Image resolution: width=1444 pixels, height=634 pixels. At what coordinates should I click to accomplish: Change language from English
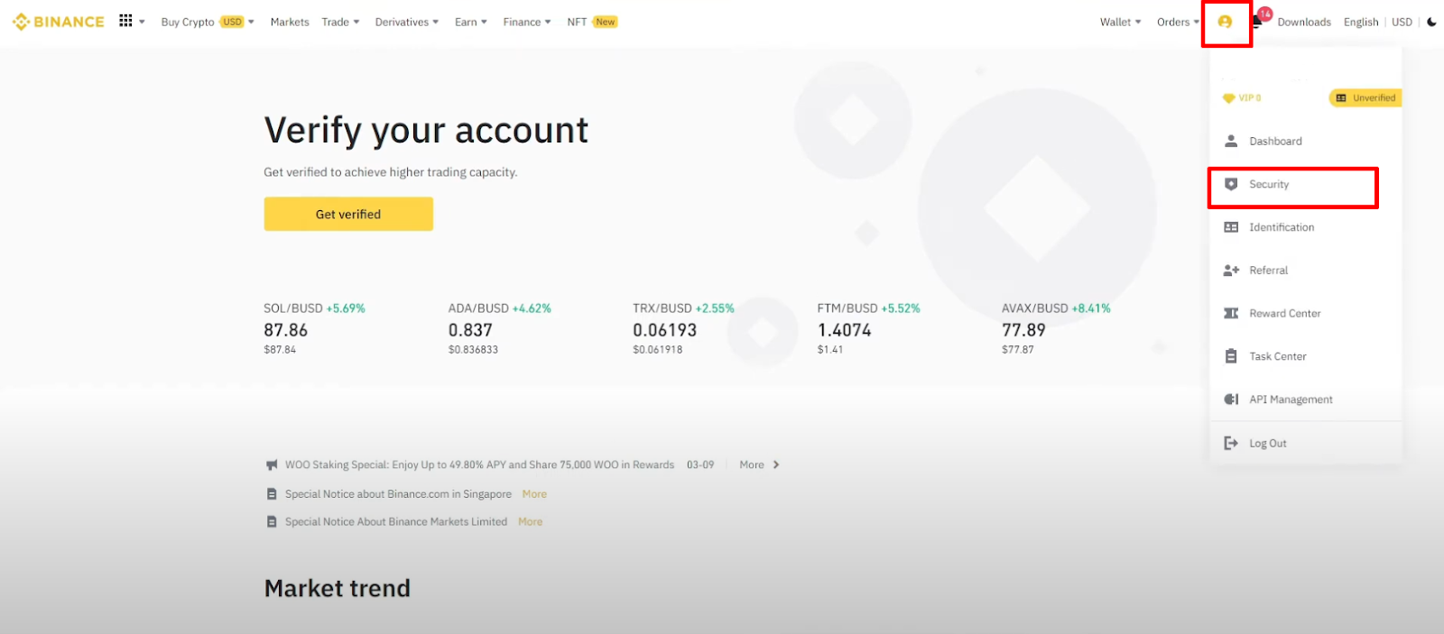tap(1361, 22)
